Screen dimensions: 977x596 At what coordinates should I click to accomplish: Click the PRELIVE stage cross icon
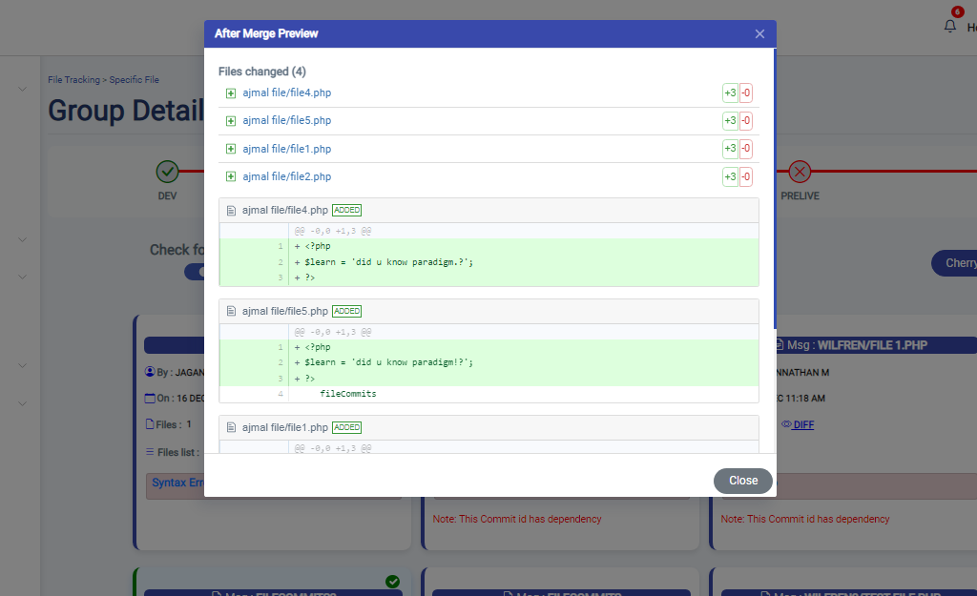800,172
